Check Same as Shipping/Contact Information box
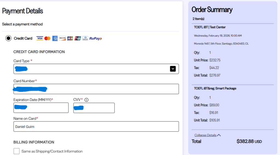 (x=16, y=151)
